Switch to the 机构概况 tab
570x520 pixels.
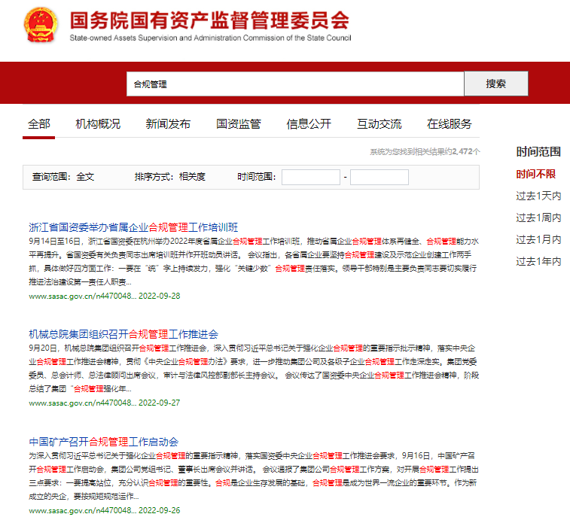coord(98,124)
